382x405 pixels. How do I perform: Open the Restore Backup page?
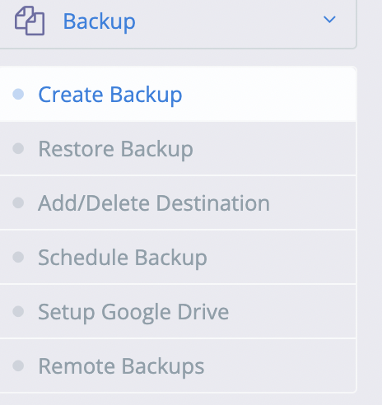pyautogui.click(x=115, y=149)
